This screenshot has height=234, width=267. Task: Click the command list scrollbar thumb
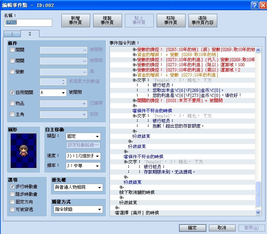coord(258,194)
